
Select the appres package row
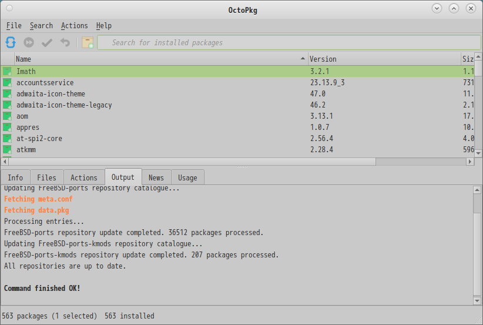[x=237, y=127]
